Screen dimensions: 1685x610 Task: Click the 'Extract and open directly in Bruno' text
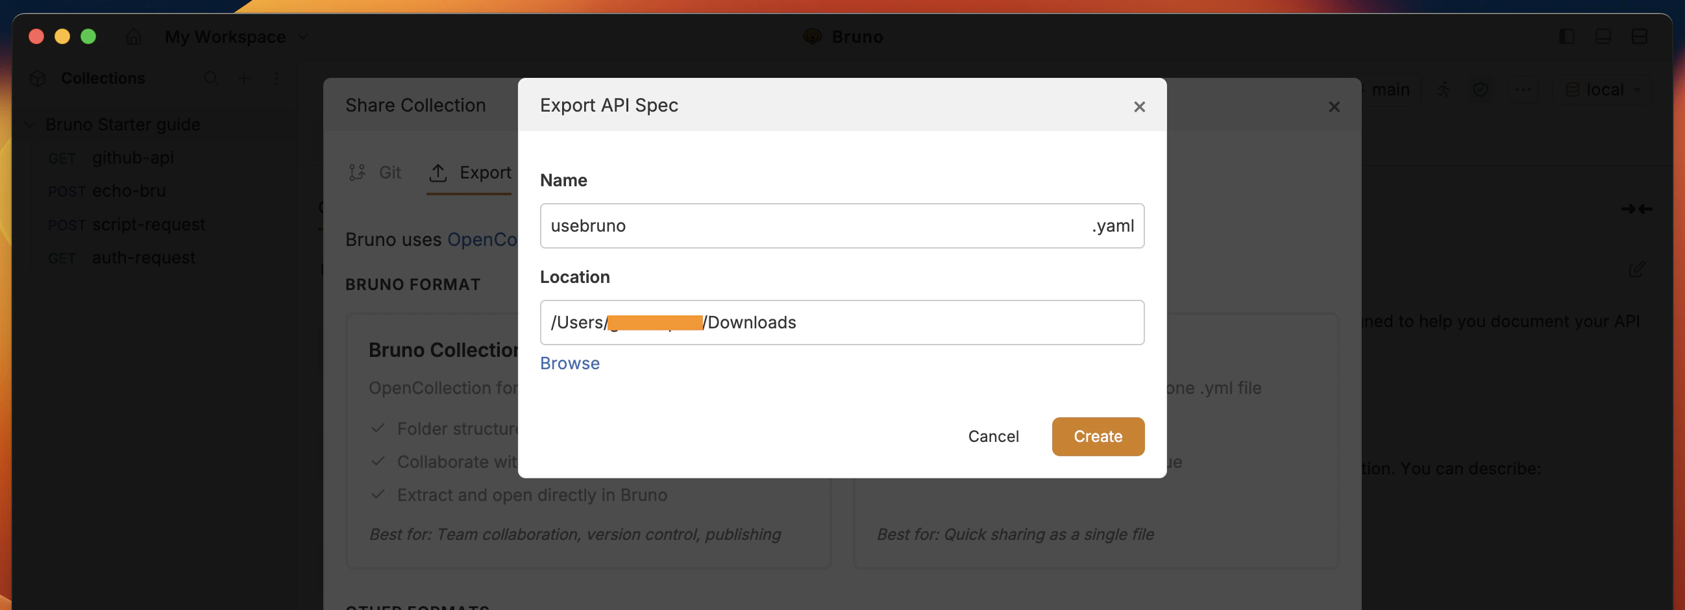pos(532,495)
